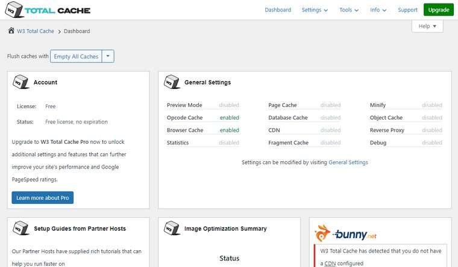Click the cube icon beside Account
Image resolution: width=458 pixels, height=267 pixels.
coord(20,82)
